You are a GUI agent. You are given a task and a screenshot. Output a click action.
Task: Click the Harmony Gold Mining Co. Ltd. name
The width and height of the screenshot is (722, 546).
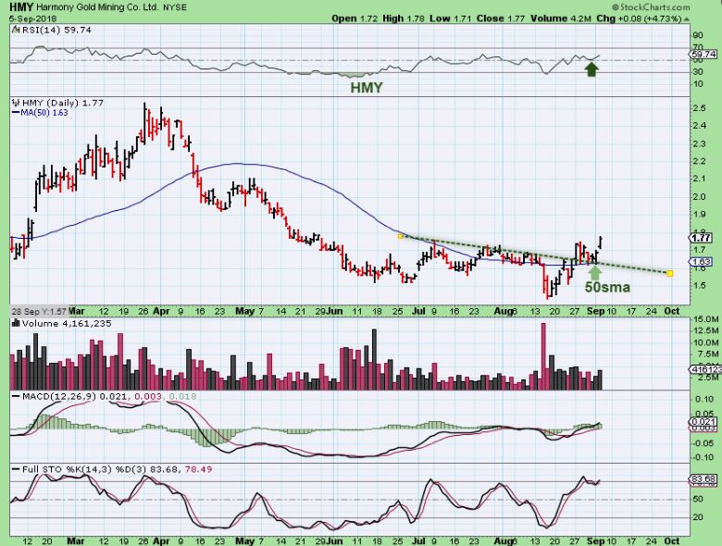[x=97, y=7]
